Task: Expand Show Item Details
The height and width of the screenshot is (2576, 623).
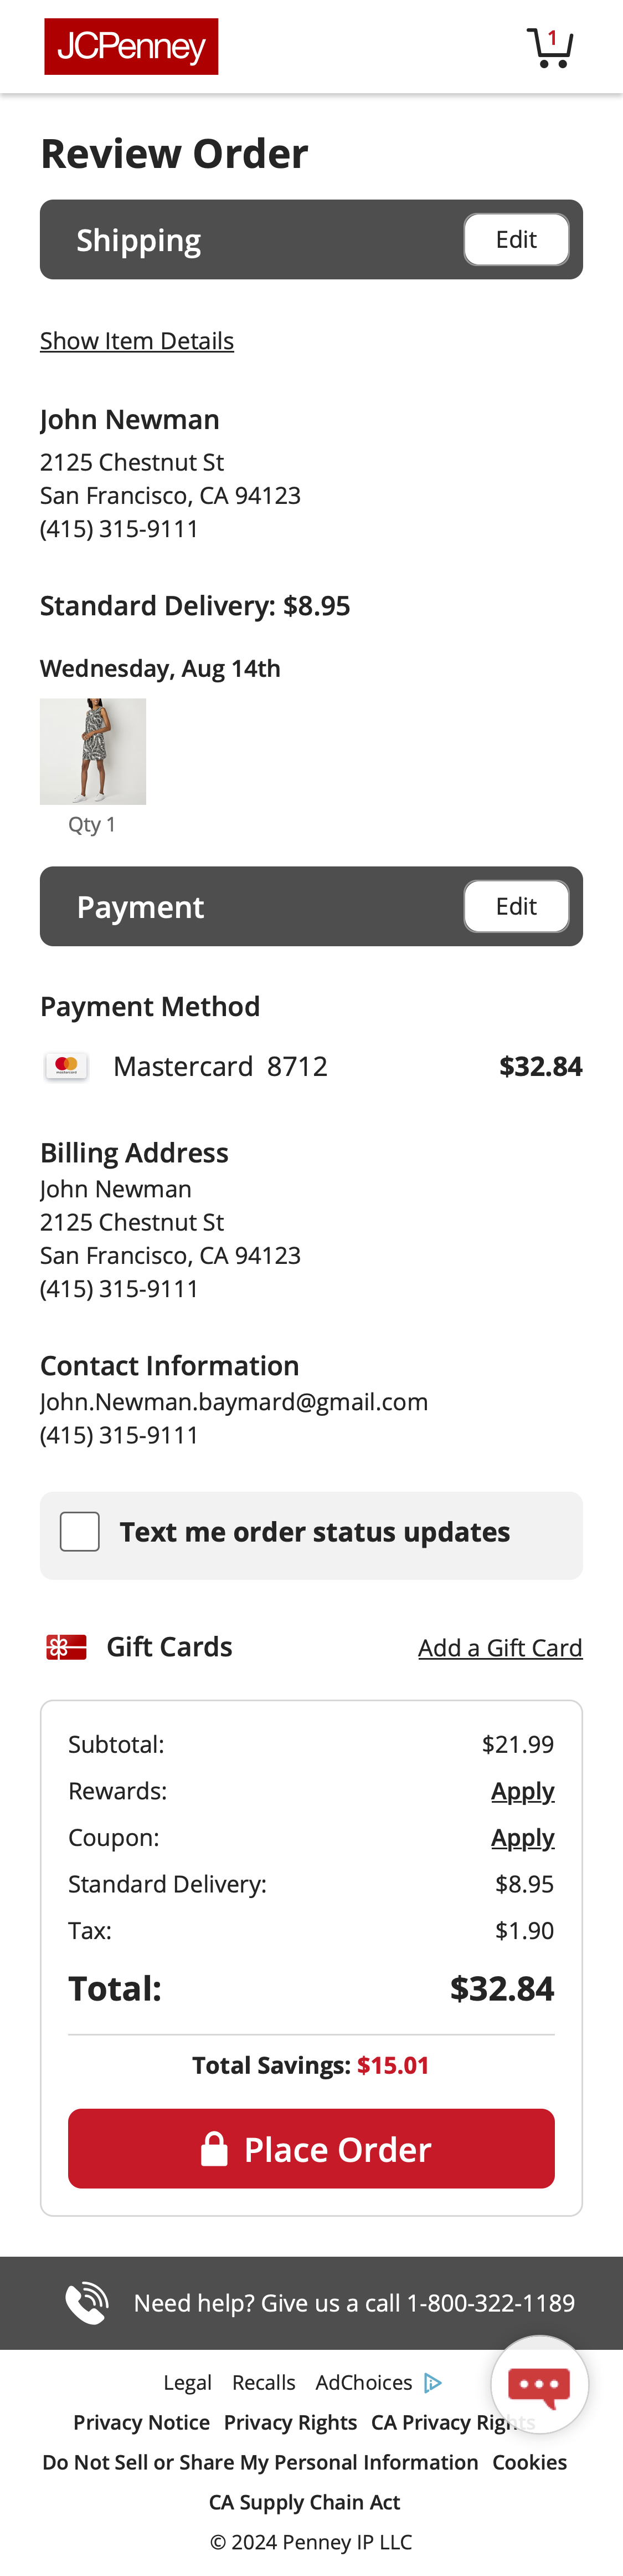Action: (137, 341)
